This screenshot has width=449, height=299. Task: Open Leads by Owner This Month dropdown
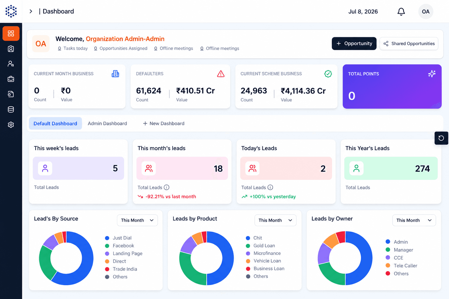414,220
